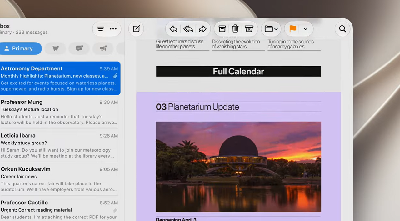Viewport: 400px width, 221px height.
Task: Move message to junk
Action: pyautogui.click(x=249, y=29)
